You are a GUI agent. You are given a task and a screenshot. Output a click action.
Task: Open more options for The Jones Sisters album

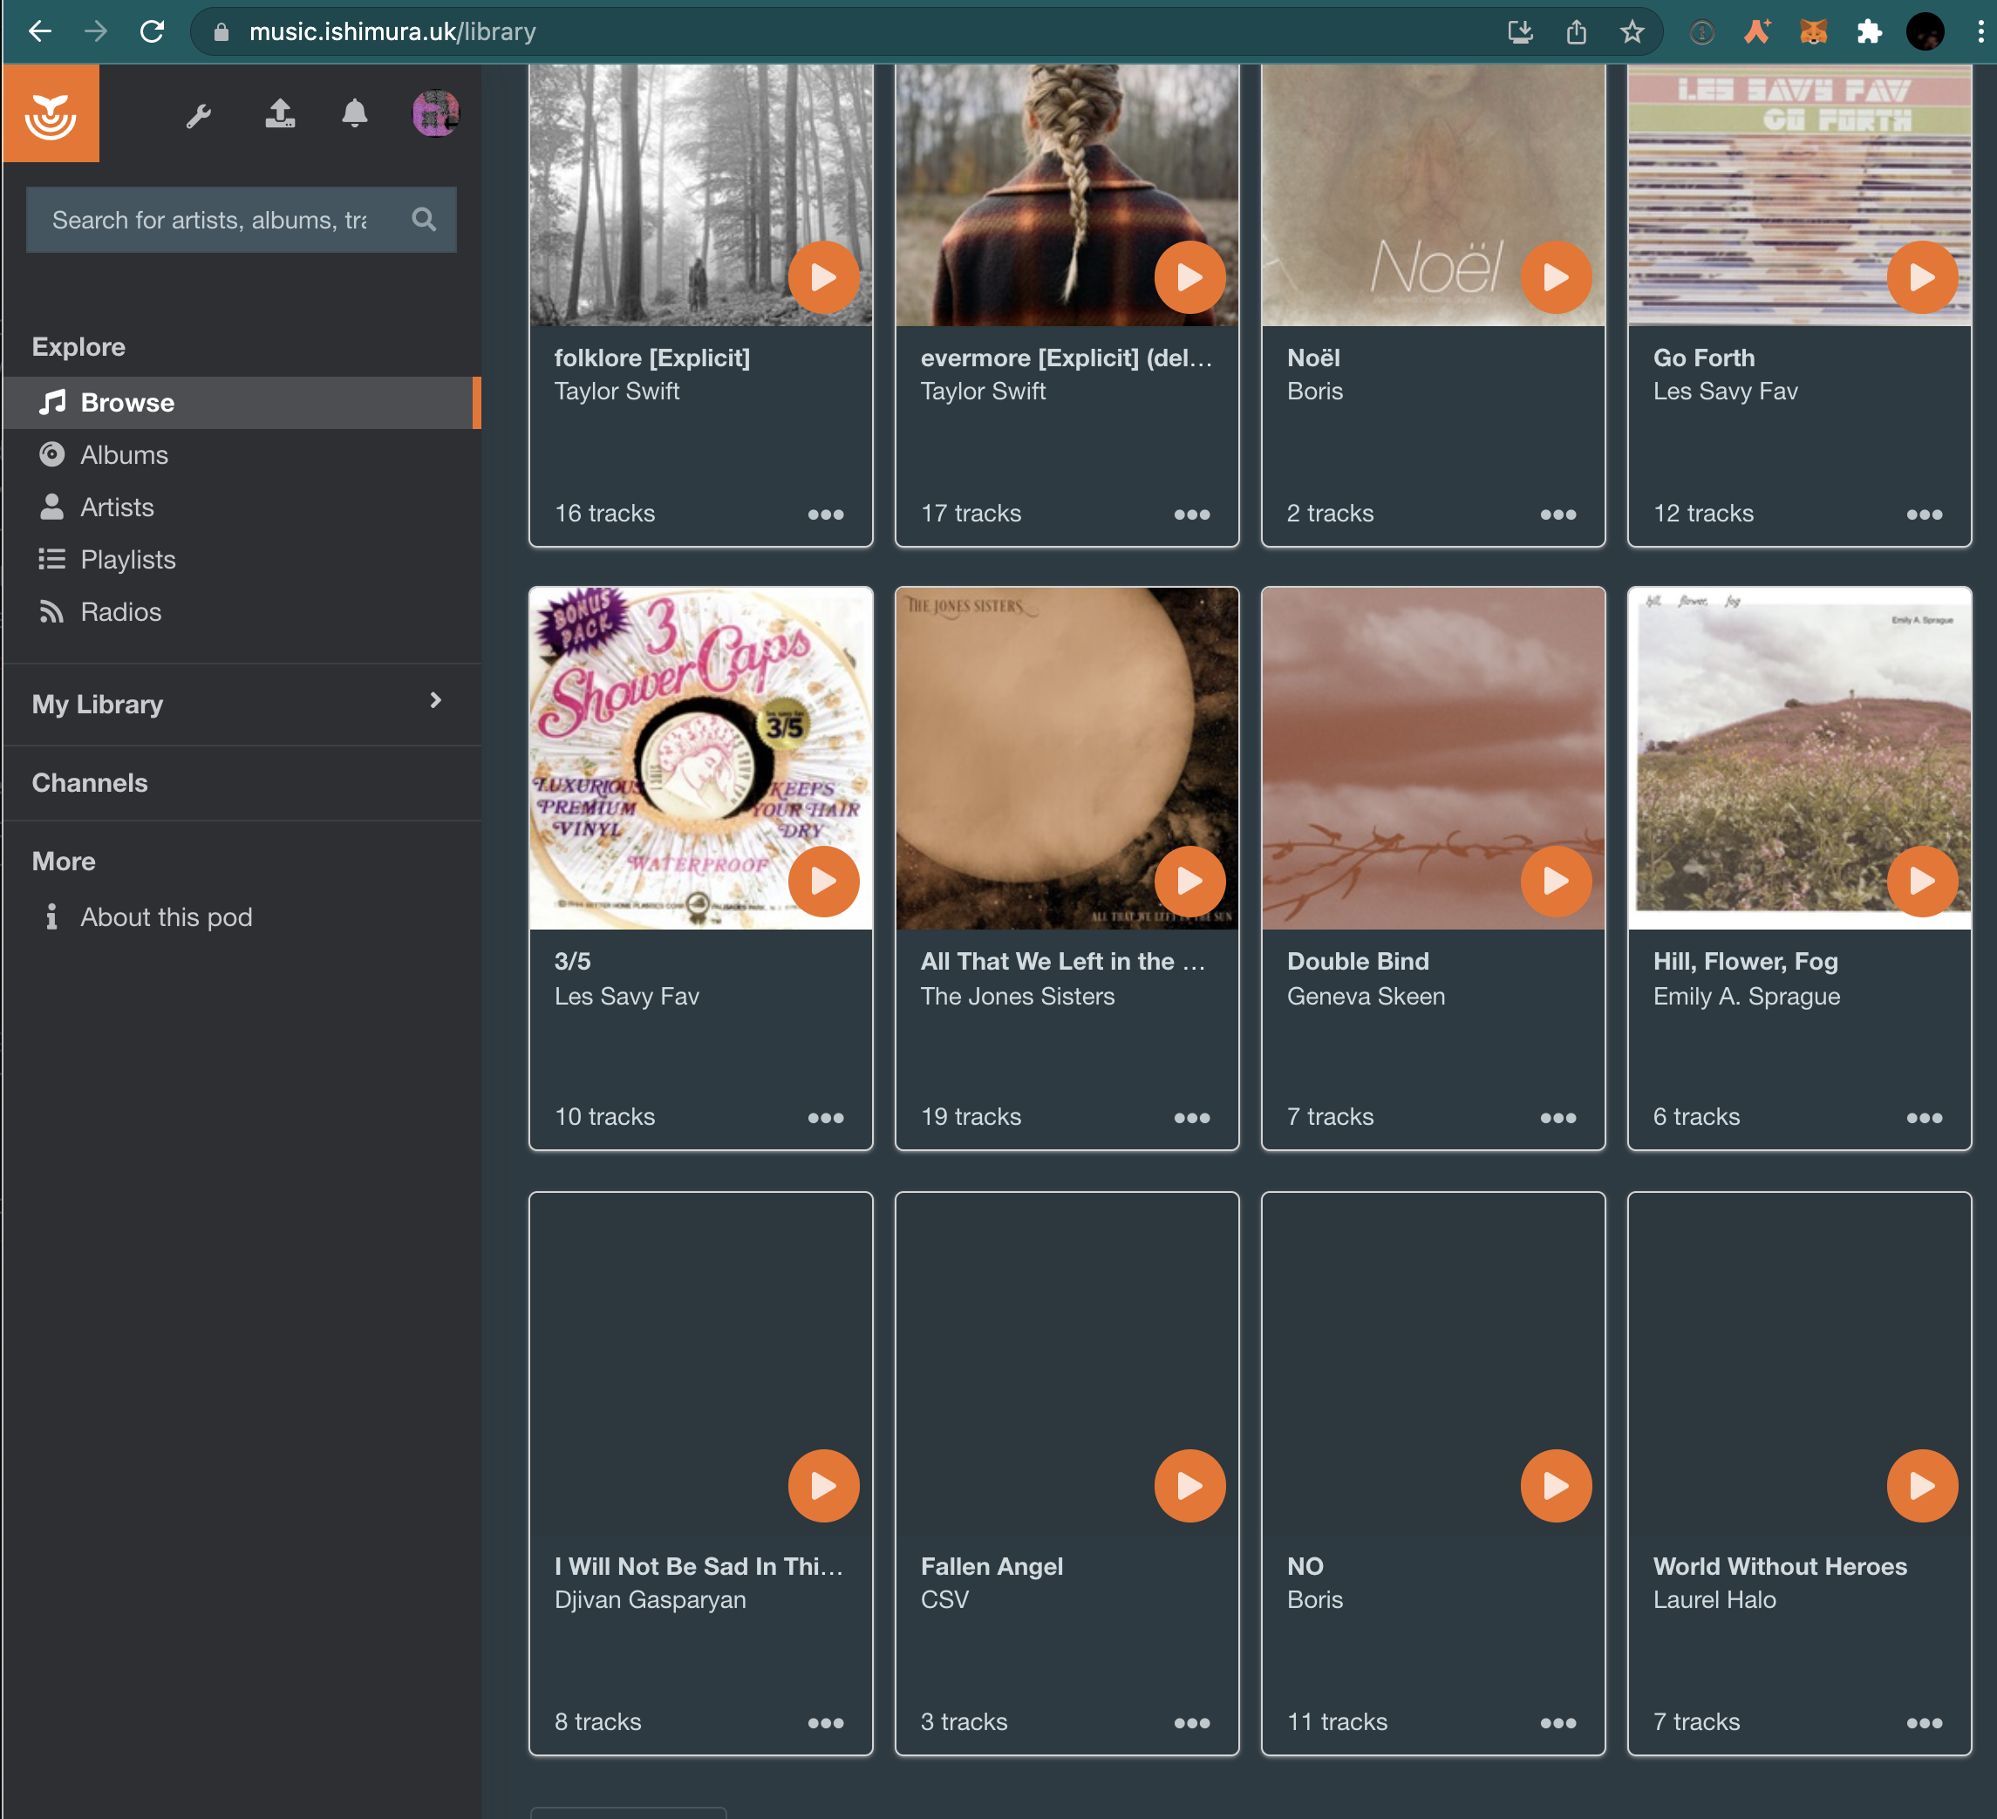pos(1192,1118)
